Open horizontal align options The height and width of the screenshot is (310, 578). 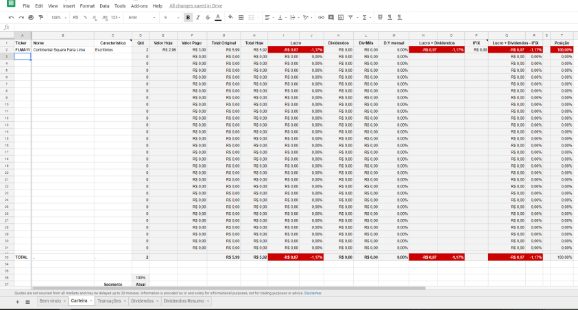(x=269, y=17)
